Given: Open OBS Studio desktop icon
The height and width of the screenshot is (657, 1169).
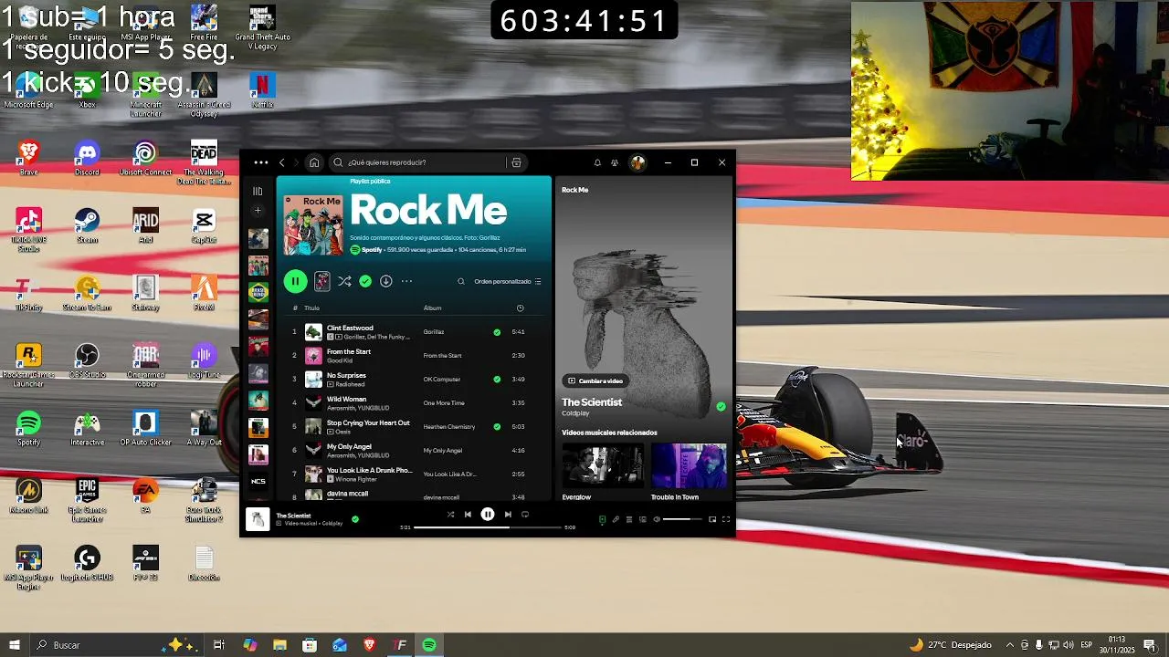Looking at the screenshot, I should [x=87, y=361].
